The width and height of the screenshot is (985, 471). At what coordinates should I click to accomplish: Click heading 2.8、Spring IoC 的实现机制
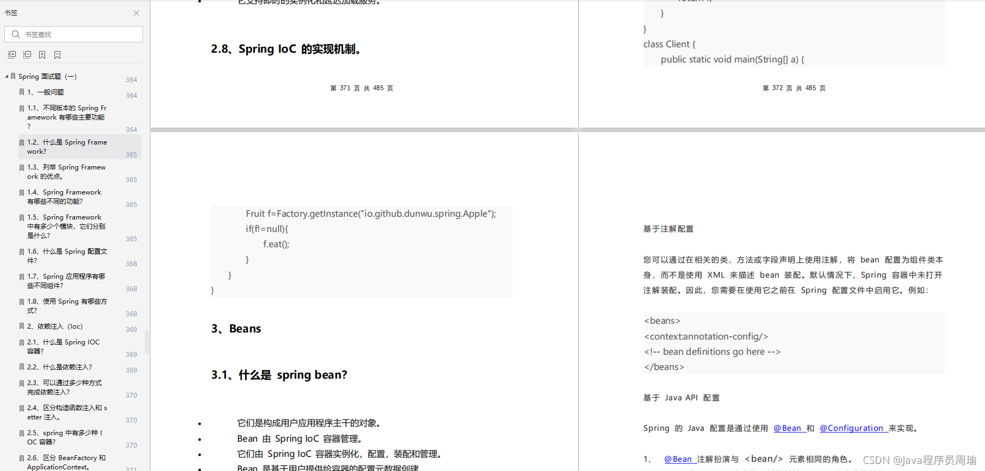click(287, 49)
